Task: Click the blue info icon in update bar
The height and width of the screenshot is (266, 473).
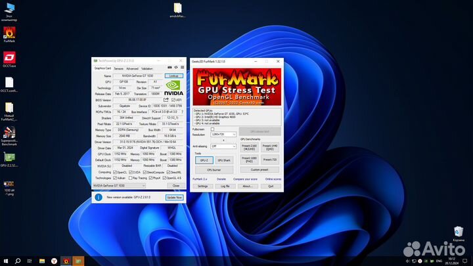Action: point(99,197)
